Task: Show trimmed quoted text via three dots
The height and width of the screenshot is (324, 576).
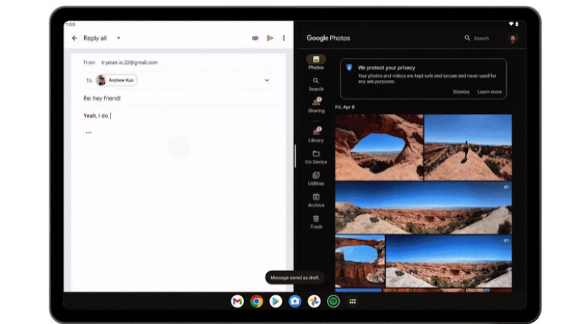Action: coord(88,133)
